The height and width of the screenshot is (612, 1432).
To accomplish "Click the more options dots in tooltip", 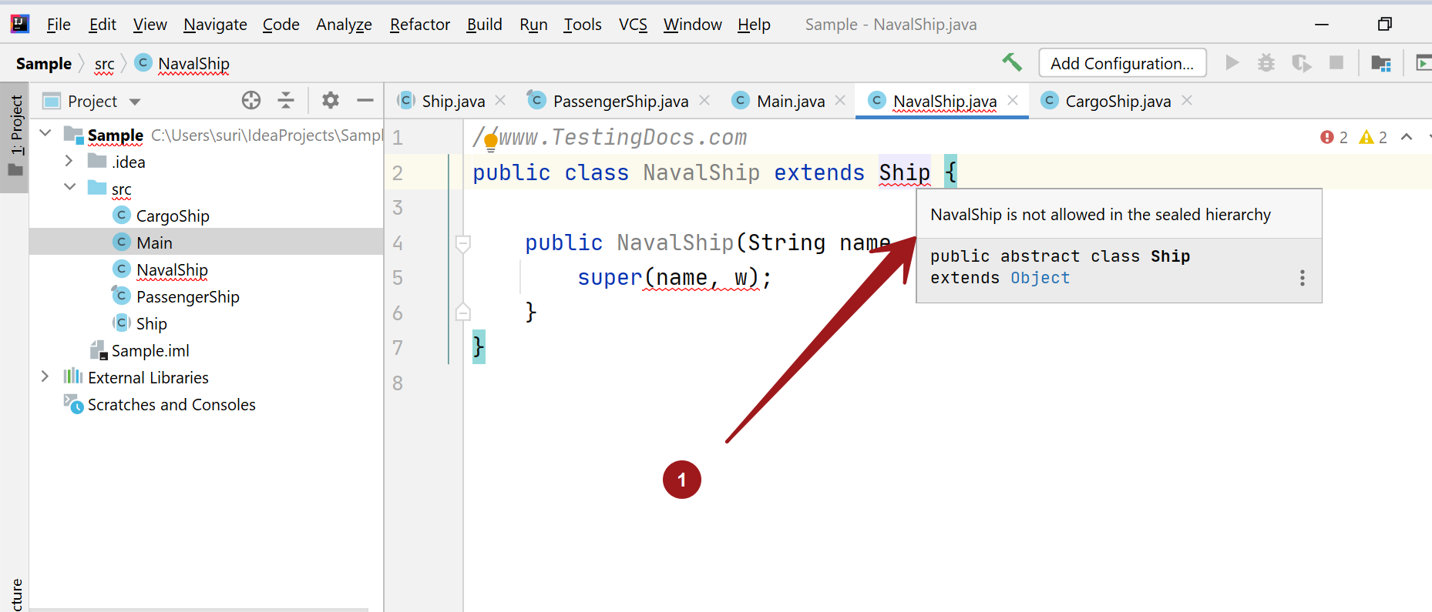I will (1302, 278).
